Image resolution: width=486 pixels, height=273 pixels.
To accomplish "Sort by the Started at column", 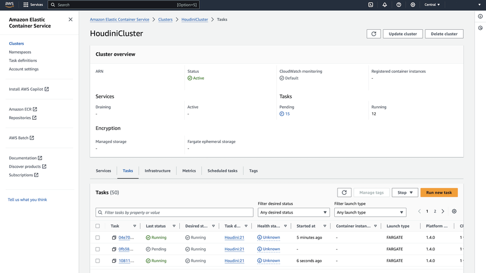I will (x=325, y=226).
